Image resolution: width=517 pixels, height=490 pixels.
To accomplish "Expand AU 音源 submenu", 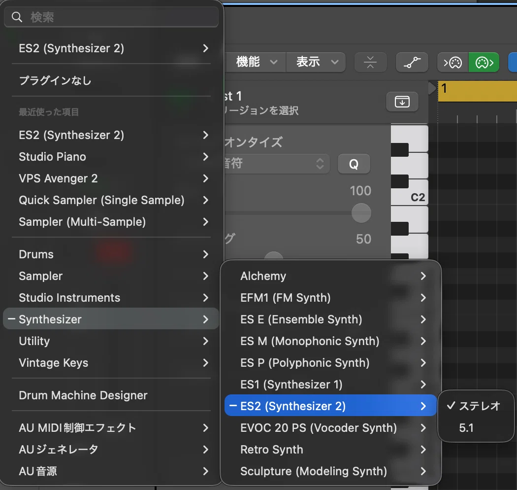I will tap(111, 471).
